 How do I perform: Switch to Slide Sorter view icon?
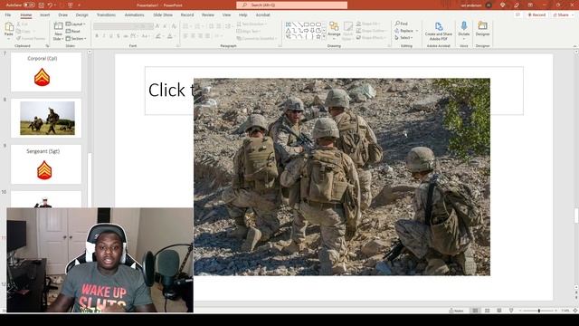pyautogui.click(x=487, y=311)
